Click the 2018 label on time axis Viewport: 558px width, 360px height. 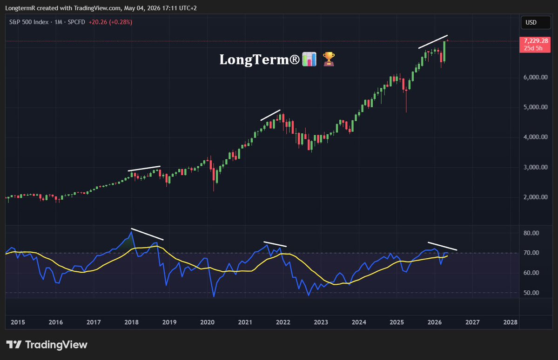tap(131, 322)
